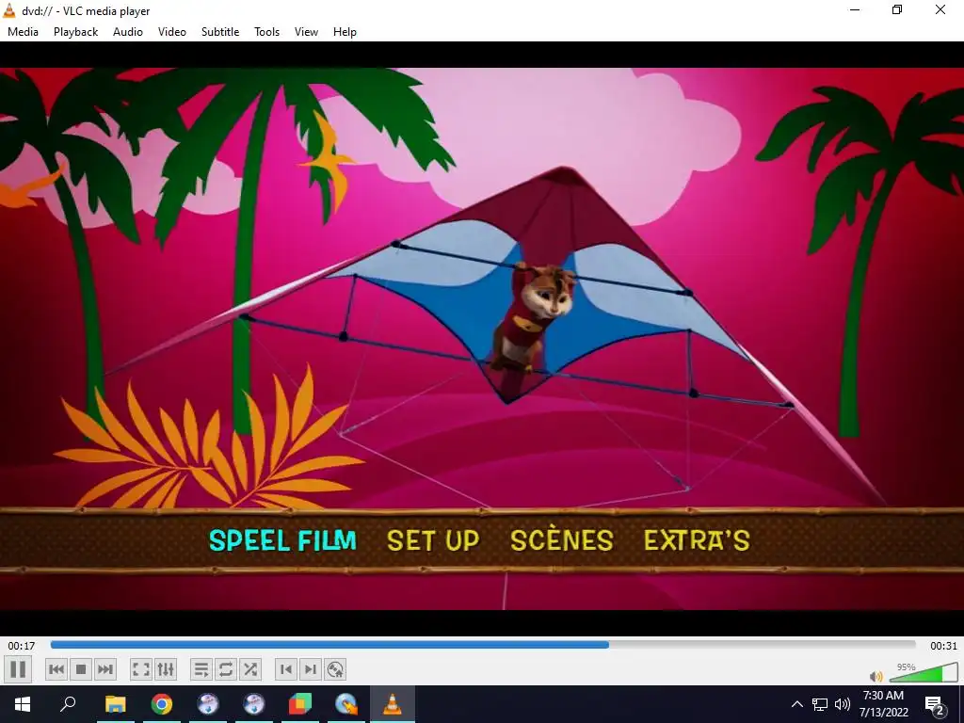Open the Windows Start menu

(23, 704)
